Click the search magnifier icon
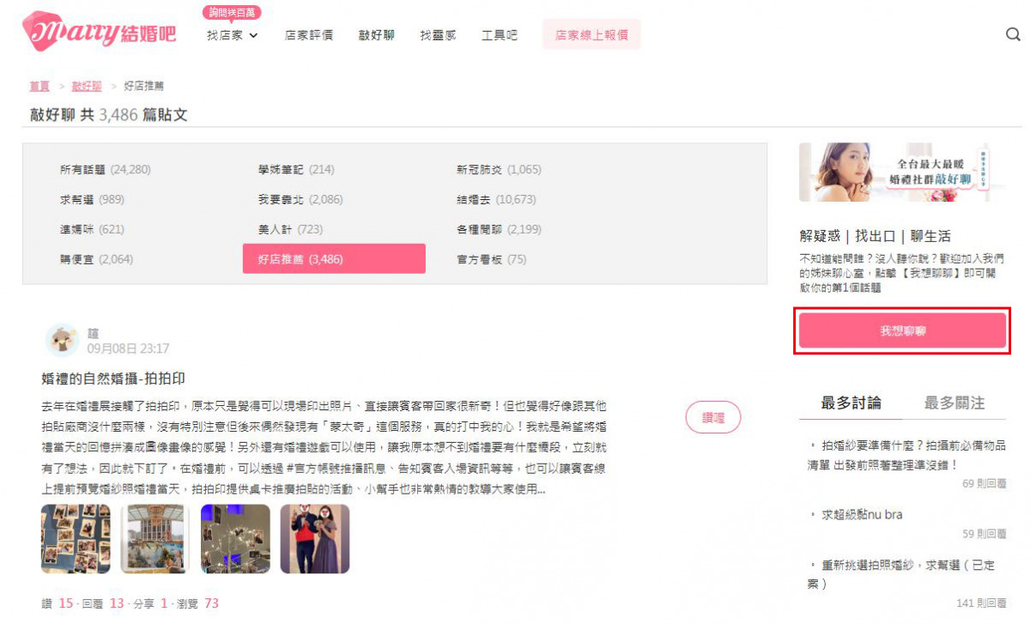 [1013, 35]
